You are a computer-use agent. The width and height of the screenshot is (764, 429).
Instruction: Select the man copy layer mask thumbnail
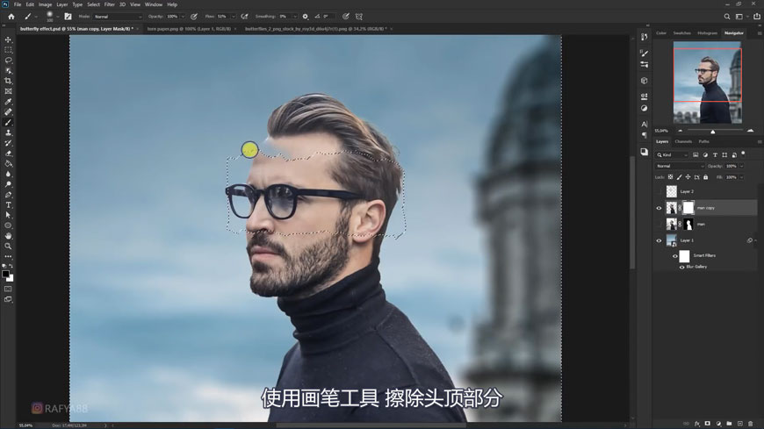coord(688,208)
